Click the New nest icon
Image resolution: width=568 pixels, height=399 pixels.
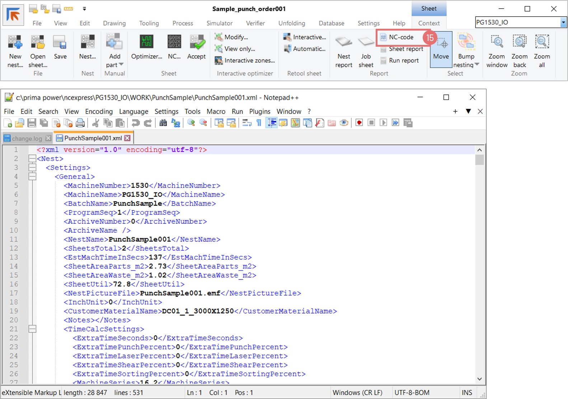point(15,42)
